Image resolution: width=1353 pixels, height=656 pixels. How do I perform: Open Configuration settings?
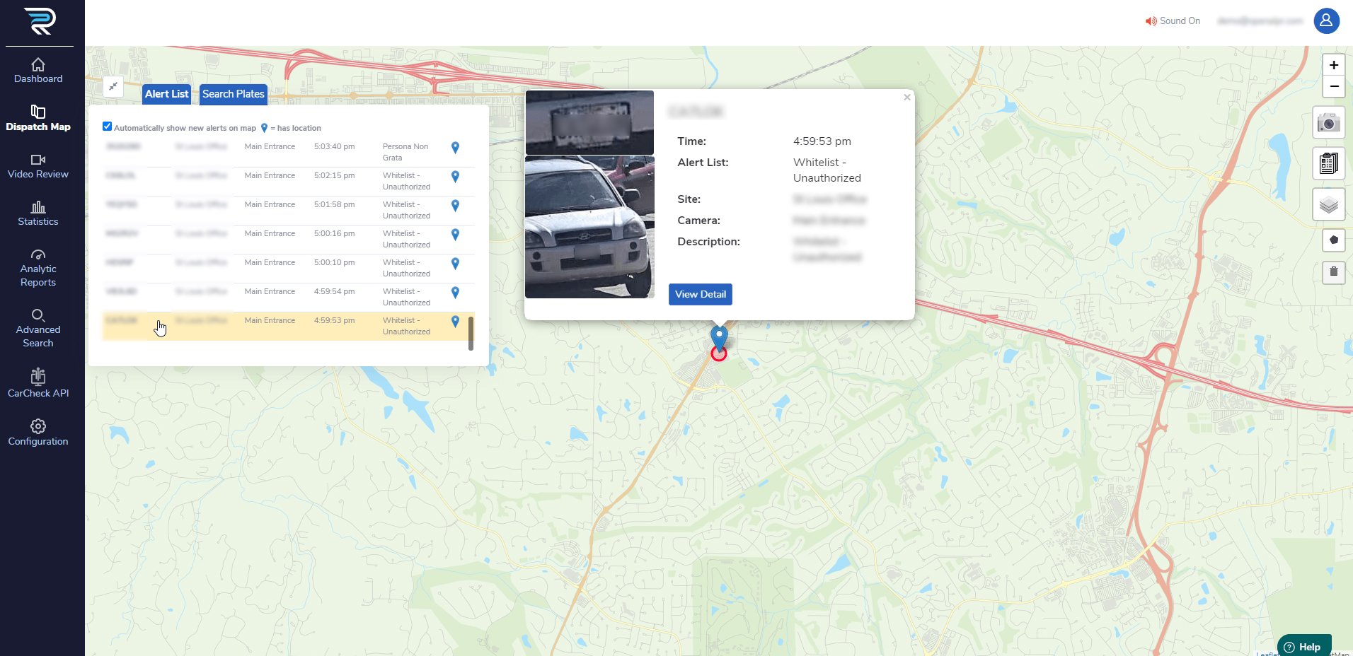click(x=38, y=433)
